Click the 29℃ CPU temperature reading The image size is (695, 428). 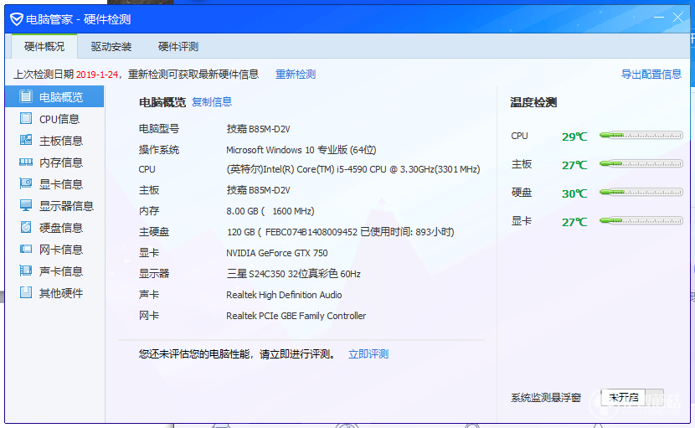tap(574, 137)
